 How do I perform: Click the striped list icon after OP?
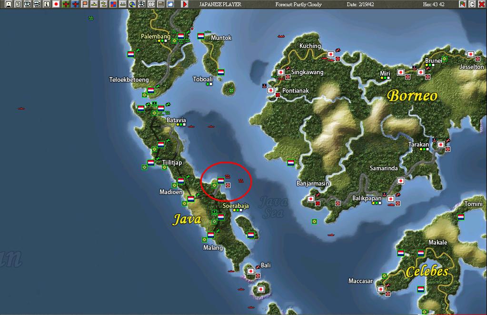(x=161, y=4)
